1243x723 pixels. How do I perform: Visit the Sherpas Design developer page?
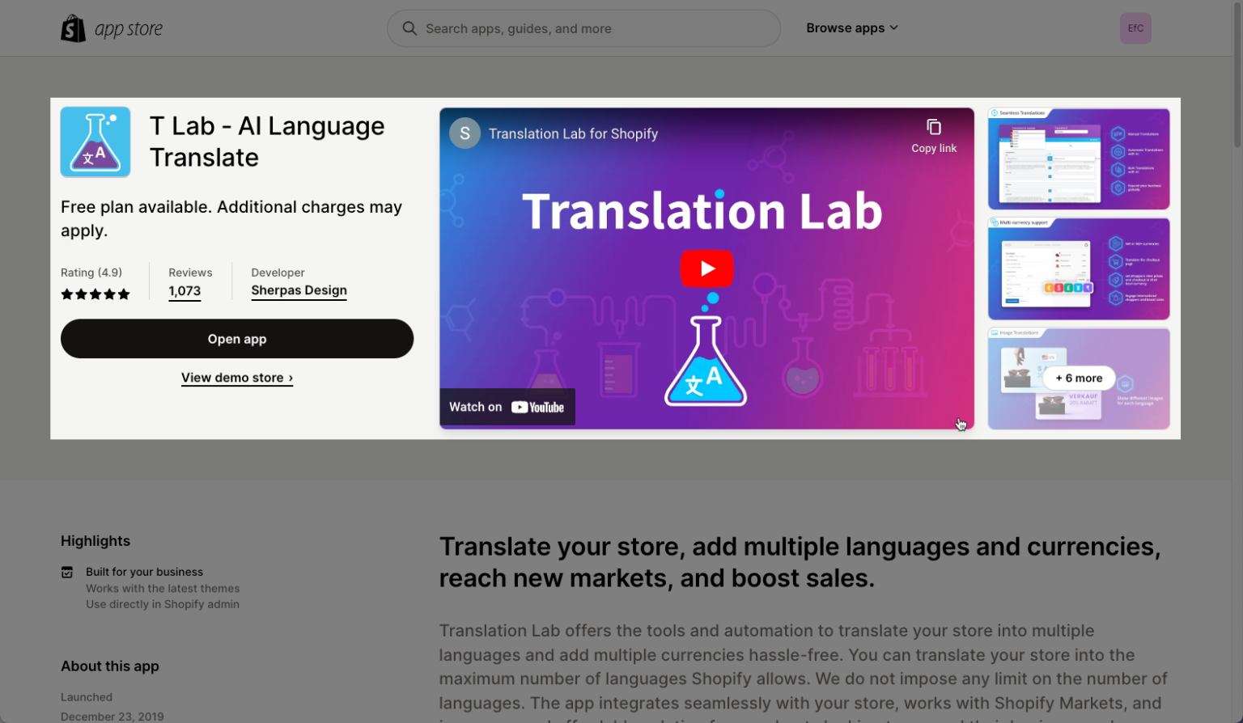pyautogui.click(x=299, y=290)
